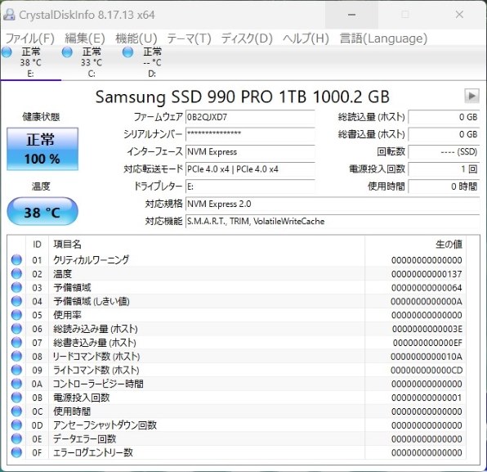The height and width of the screenshot is (472, 487).
Task: Click the blue orb for ID 06
Action: pyautogui.click(x=16, y=329)
